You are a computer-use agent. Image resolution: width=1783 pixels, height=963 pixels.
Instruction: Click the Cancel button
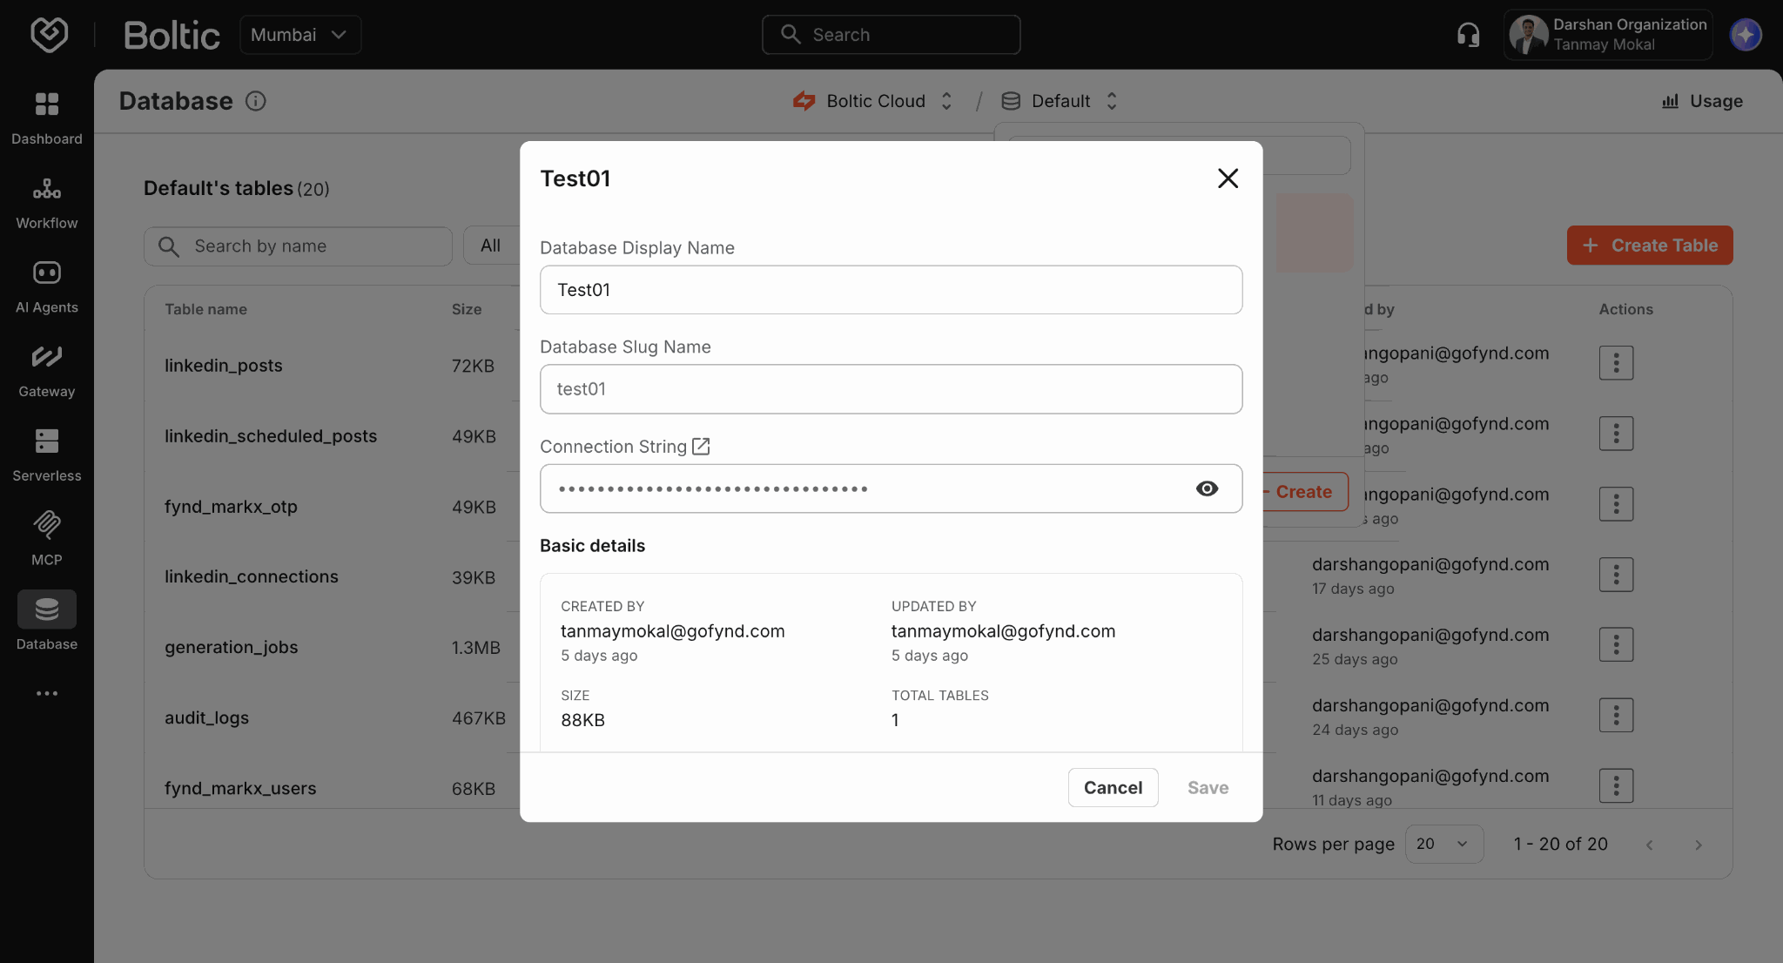[x=1113, y=787]
